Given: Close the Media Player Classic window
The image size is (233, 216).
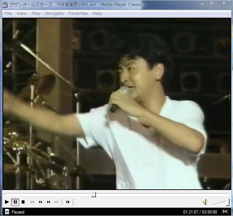Looking at the screenshot, I should pyautogui.click(x=224, y=4).
